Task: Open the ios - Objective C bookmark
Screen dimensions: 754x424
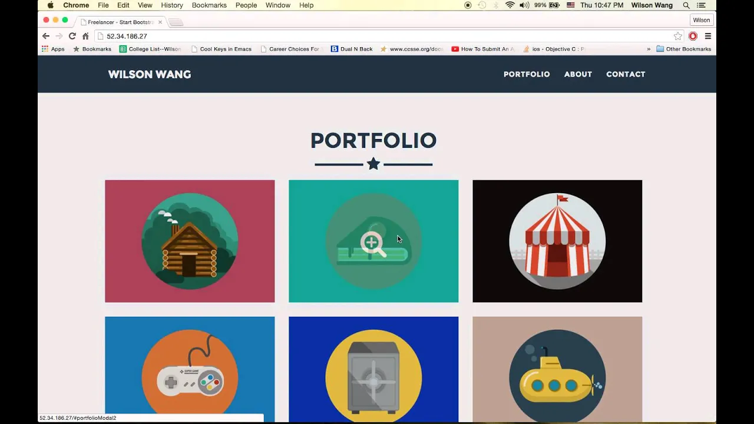Action: [x=554, y=49]
